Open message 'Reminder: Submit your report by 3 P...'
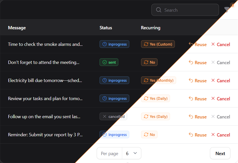238x163 pixels. (x=45, y=134)
